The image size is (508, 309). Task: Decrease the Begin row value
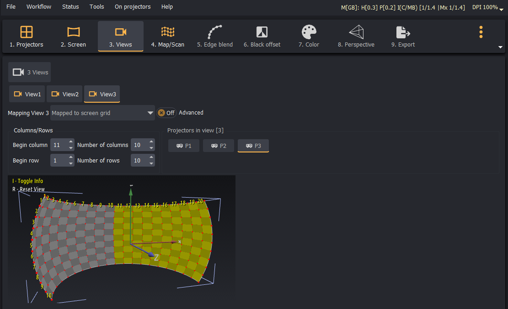coord(71,164)
